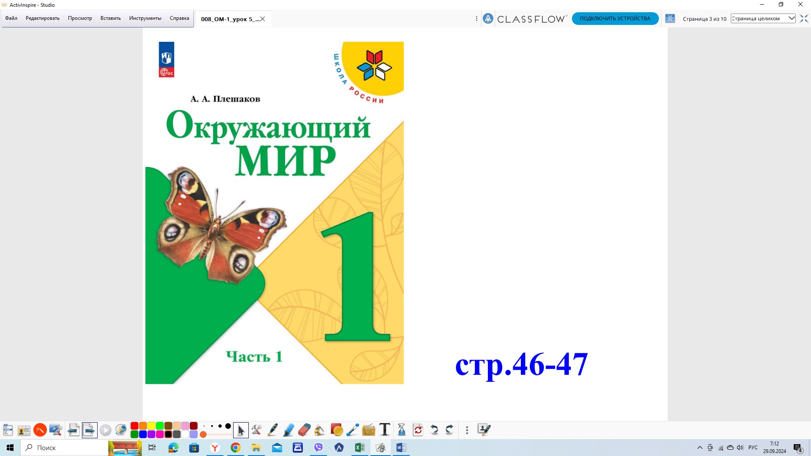Screen dimensions: 811x456
Task: Choose the smallest pen width dot
Action: [x=204, y=426]
